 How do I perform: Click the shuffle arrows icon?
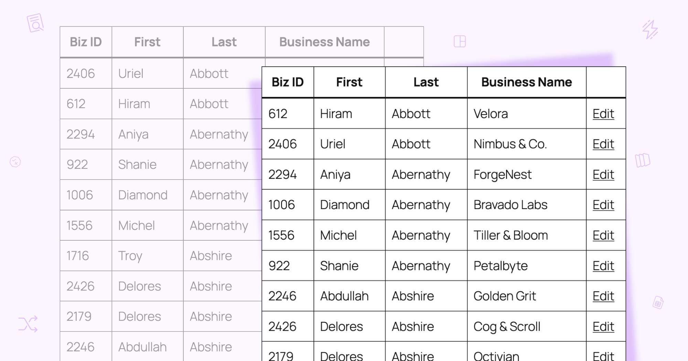point(28,324)
